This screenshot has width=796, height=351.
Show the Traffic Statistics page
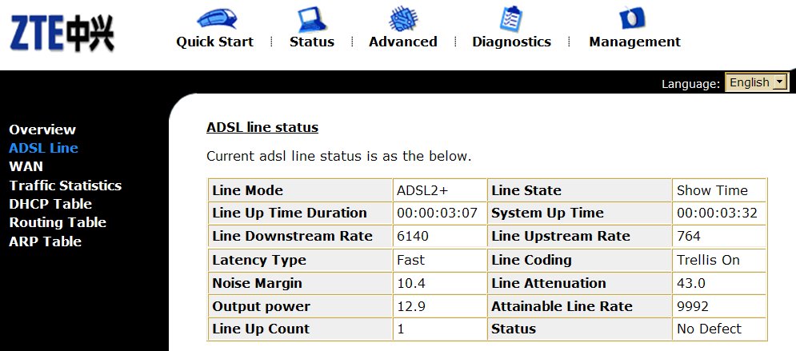65,185
